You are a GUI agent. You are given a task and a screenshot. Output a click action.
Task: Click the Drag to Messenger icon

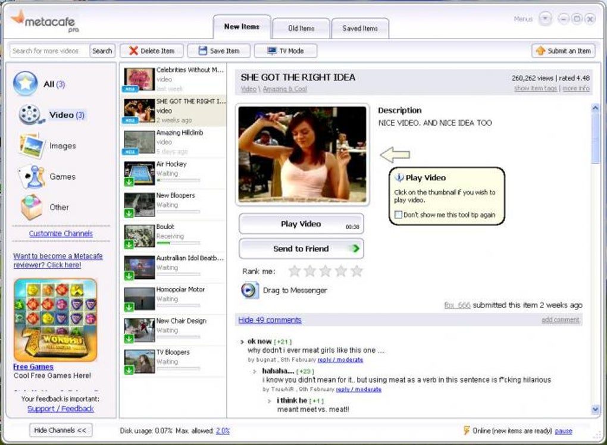tap(249, 290)
